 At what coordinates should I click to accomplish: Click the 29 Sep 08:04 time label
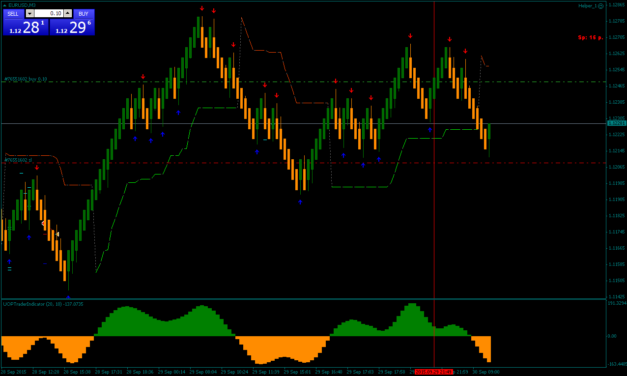click(203, 372)
